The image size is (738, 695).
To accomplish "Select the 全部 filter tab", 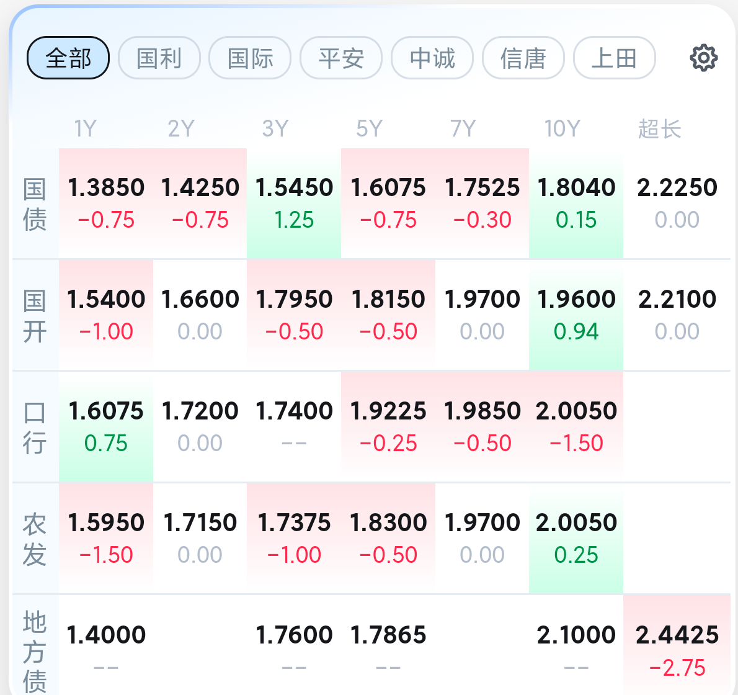I will click(x=68, y=58).
